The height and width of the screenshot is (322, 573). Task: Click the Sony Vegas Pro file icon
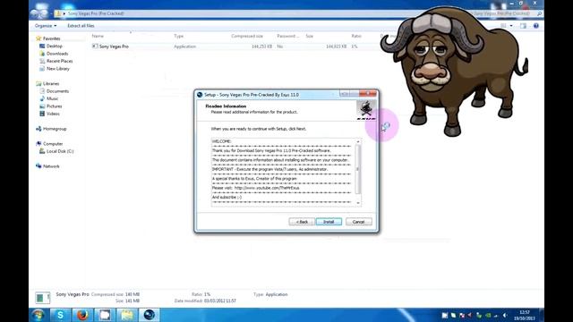(x=95, y=47)
